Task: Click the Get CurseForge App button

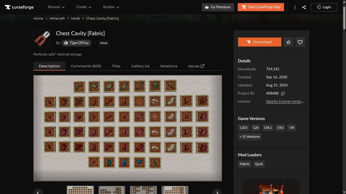Action: [261, 7]
